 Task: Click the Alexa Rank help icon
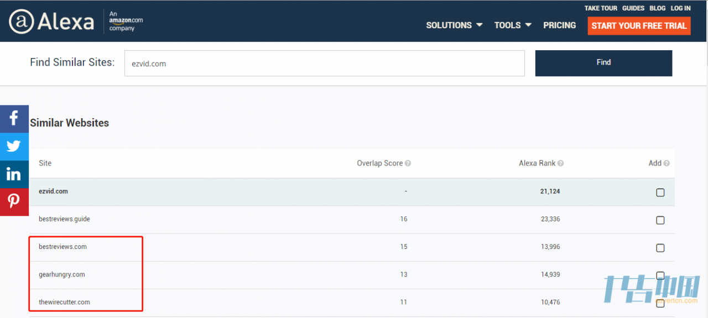(x=560, y=163)
